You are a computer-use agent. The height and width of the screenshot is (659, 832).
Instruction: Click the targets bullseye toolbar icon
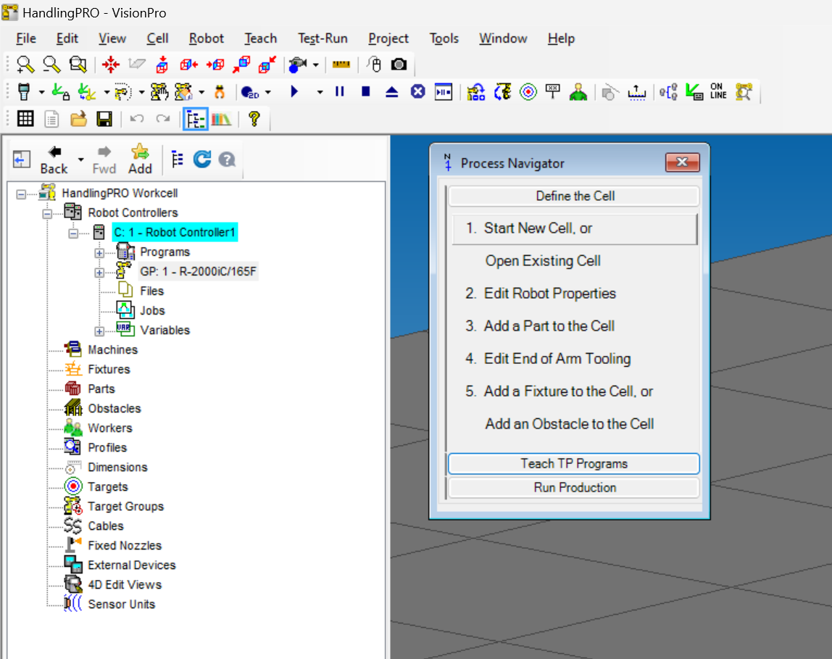click(x=528, y=92)
